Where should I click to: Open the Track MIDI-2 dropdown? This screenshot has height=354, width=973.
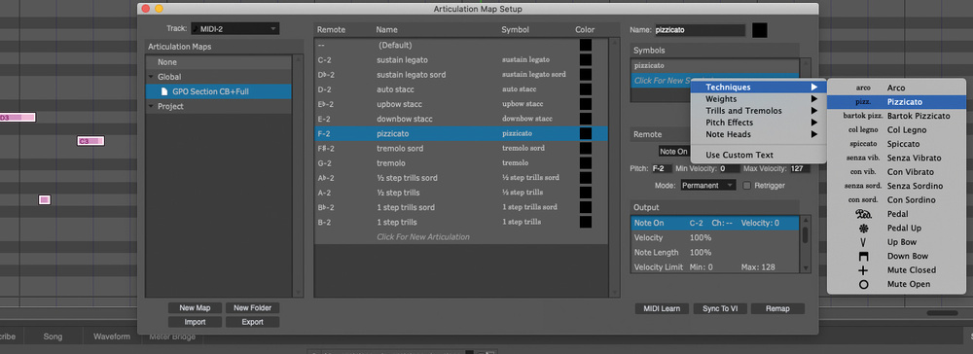tap(234, 28)
